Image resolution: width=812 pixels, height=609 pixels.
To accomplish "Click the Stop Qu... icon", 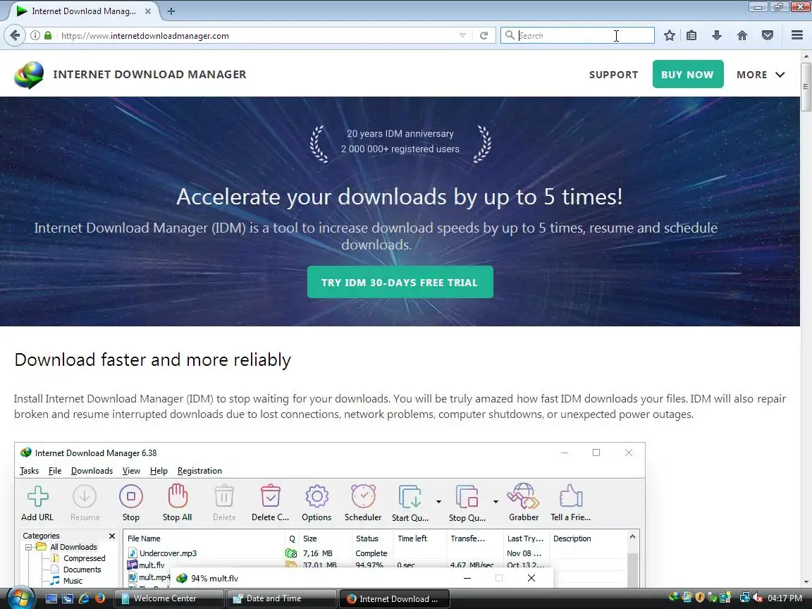I will point(467,497).
